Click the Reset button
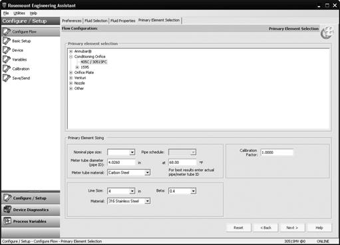This screenshot has width=340, height=245. (238, 228)
